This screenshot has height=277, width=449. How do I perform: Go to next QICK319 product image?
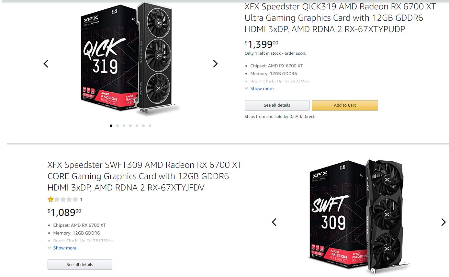point(215,64)
